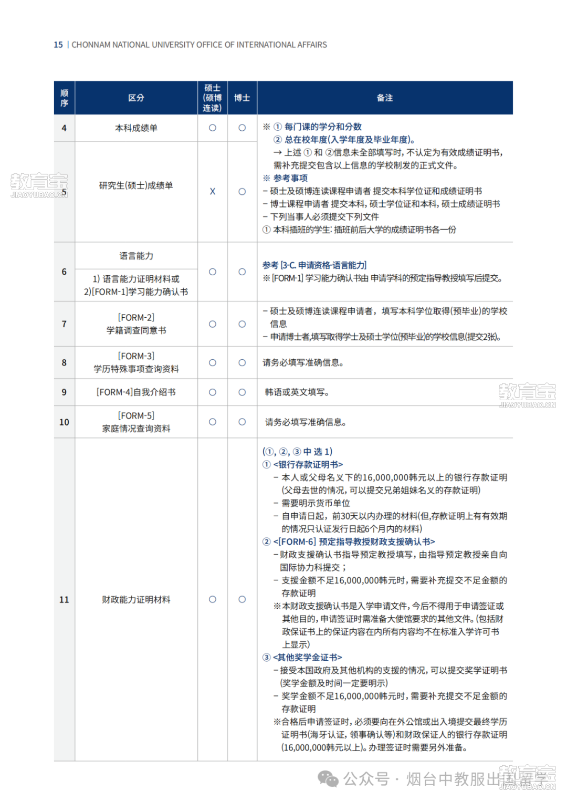Click the 硕士 circle mark for 学籍调查同意书
Image resolution: width=567 pixels, height=802 pixels.
tap(213, 324)
